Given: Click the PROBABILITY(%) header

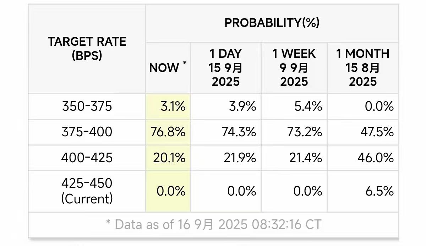Looking at the screenshot, I should [x=272, y=23].
